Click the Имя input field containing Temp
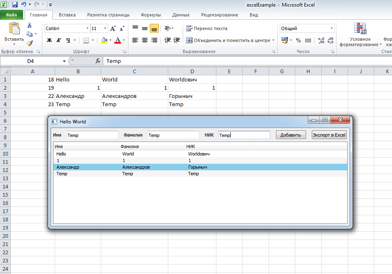Viewport: 392px width, 274px height. pyautogui.click(x=92, y=135)
